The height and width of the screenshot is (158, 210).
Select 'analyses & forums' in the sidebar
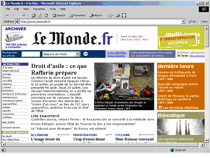click(x=14, y=94)
